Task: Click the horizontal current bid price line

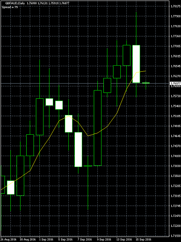Action: pos(85,83)
